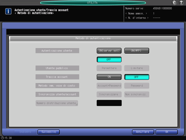Select OFF for Autenticazione utente
186x140 pixels.
109,60
